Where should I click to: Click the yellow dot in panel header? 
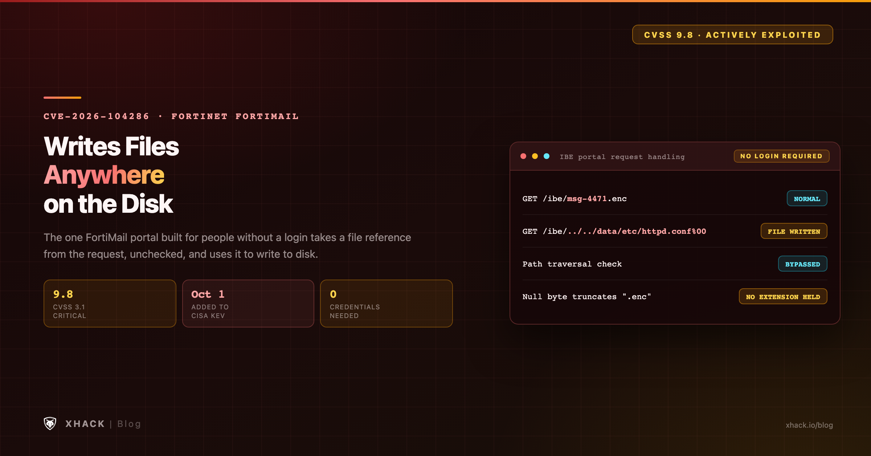click(x=535, y=156)
